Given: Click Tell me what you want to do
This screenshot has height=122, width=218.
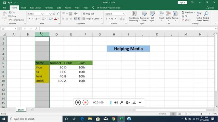Looking at the screenshot, I should click(108, 8).
